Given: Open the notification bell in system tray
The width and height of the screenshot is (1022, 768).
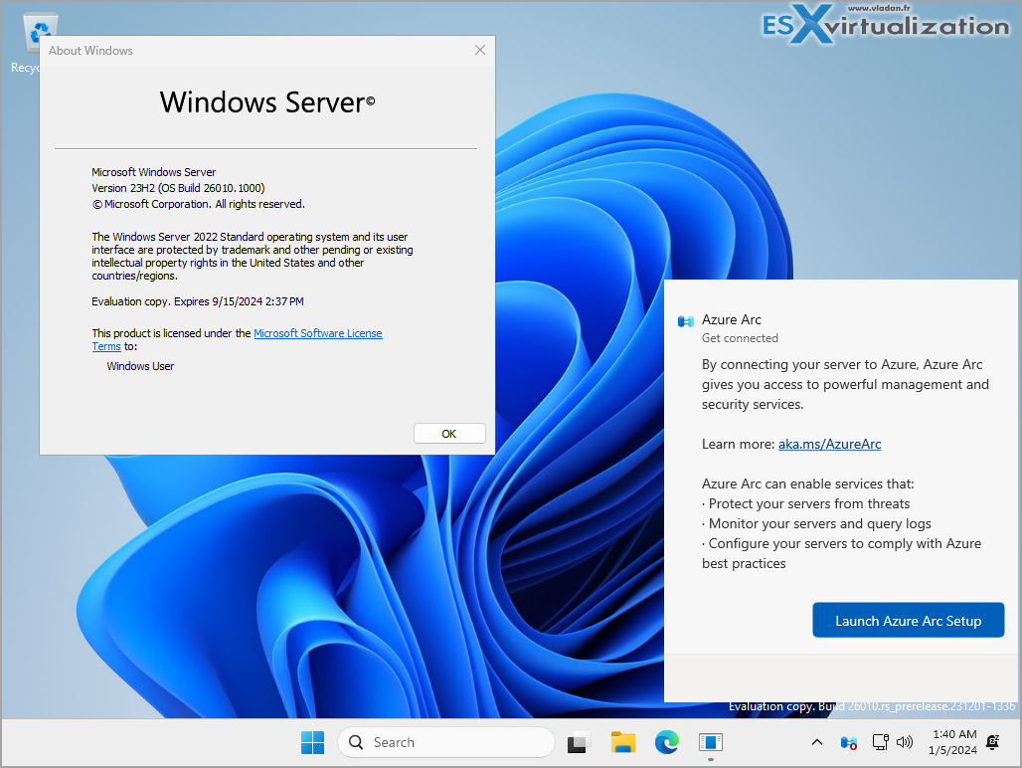Looking at the screenshot, I should 992,742.
